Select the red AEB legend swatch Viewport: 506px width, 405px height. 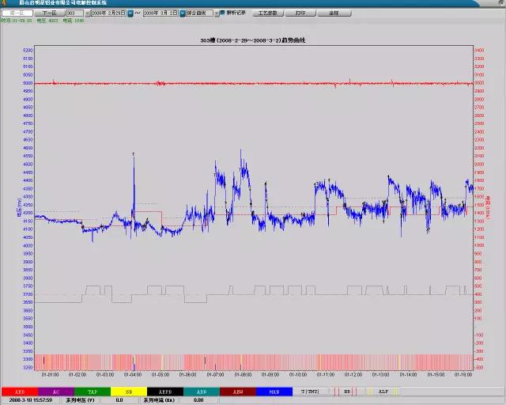pyautogui.click(x=19, y=392)
